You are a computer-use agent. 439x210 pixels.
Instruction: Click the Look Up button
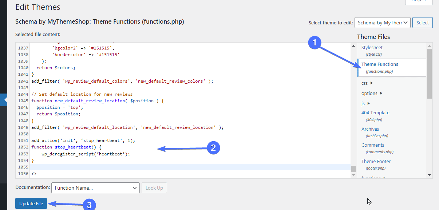[154, 188]
